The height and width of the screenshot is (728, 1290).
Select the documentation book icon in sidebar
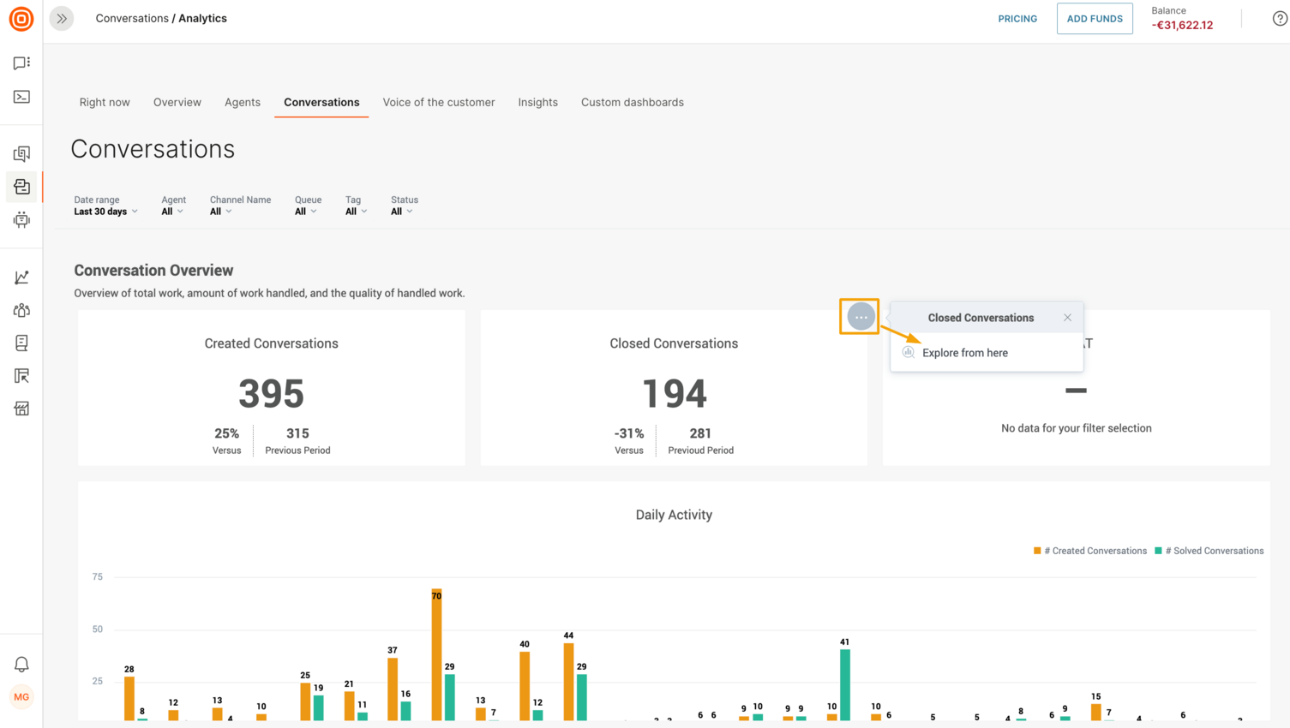click(x=21, y=343)
